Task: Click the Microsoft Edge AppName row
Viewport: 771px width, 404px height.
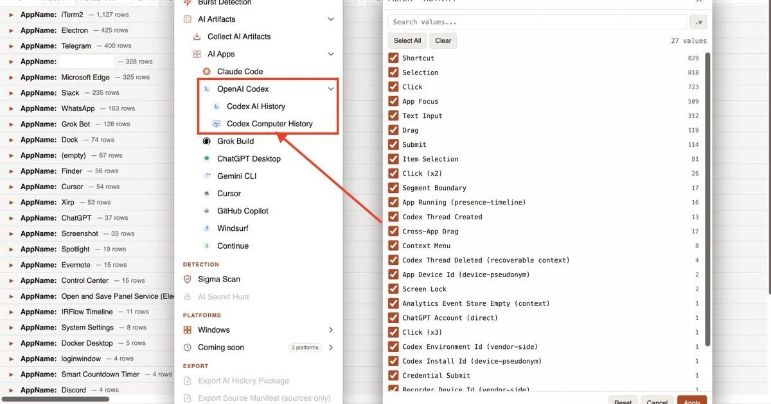Action: 87,77
